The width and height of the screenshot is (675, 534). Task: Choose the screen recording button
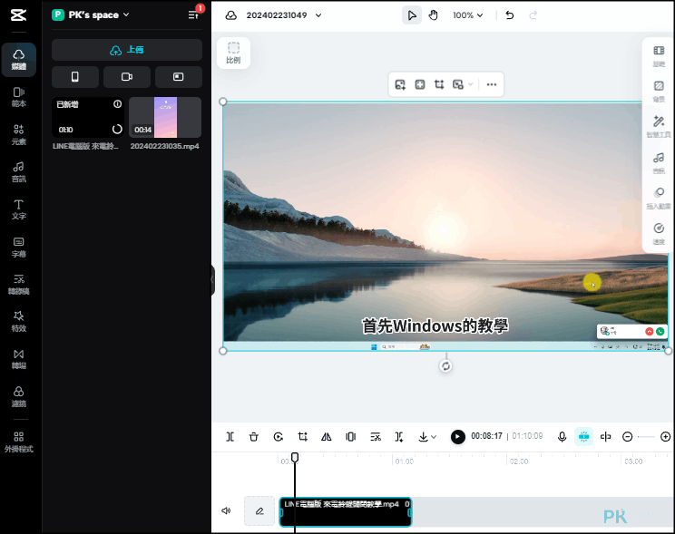click(x=178, y=77)
